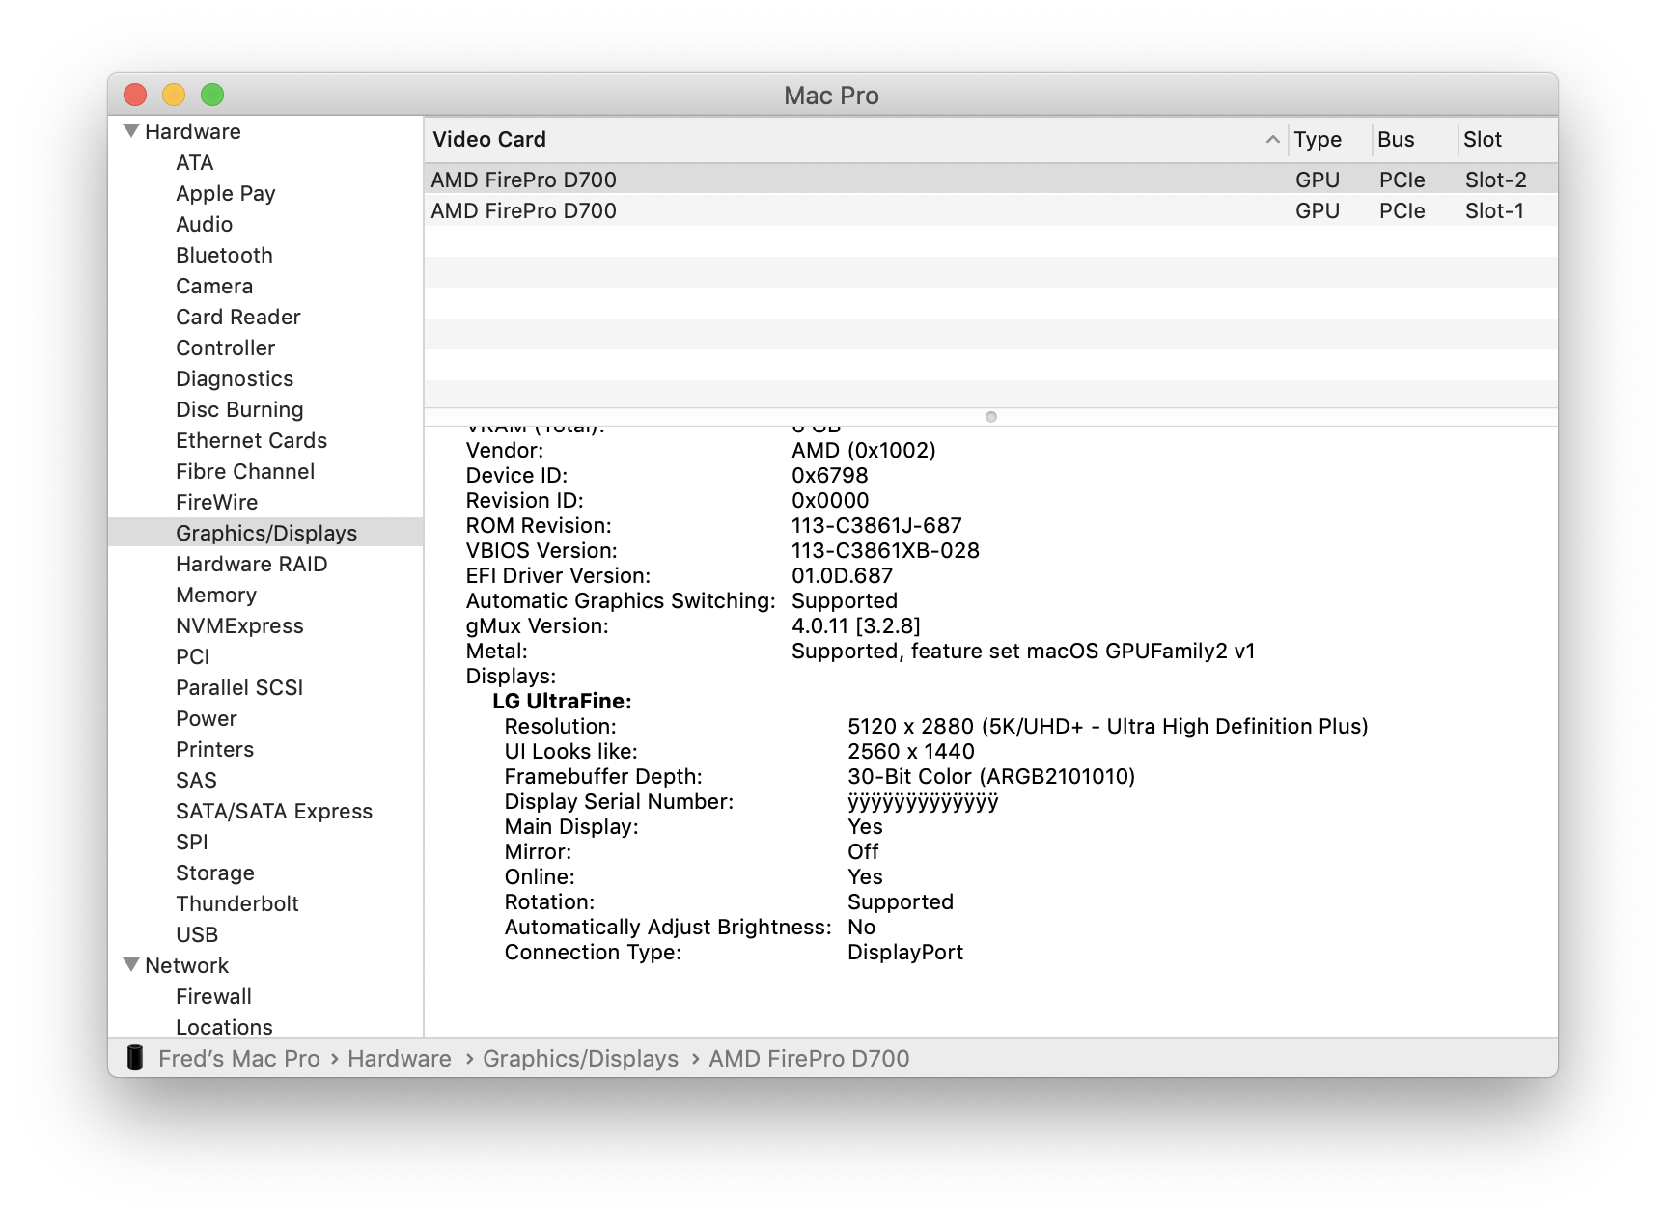The image size is (1666, 1220).
Task: Click the Metal support value text
Action: tap(1023, 651)
